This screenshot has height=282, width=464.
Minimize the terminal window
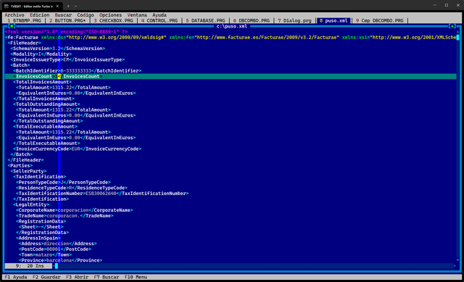(x=435, y=5)
